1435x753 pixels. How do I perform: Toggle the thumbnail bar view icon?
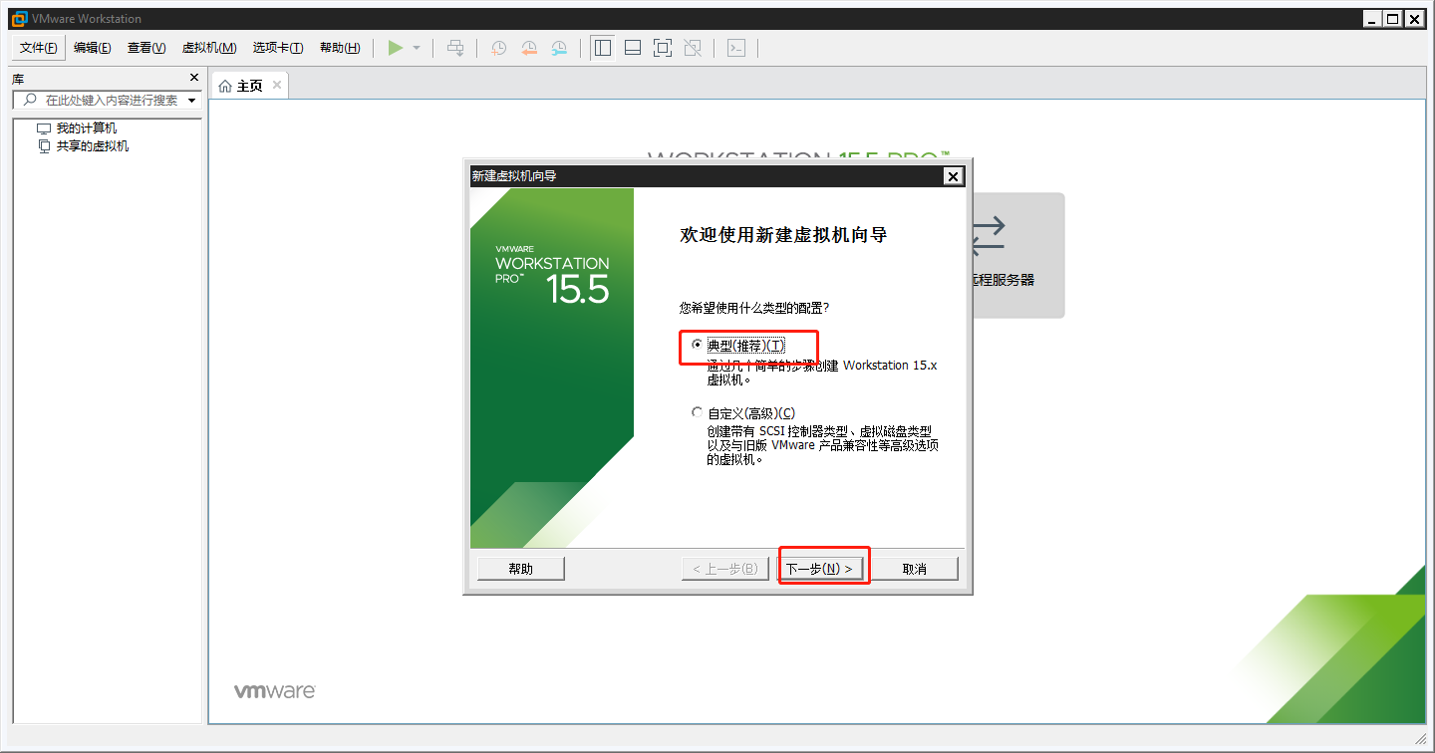click(x=632, y=48)
